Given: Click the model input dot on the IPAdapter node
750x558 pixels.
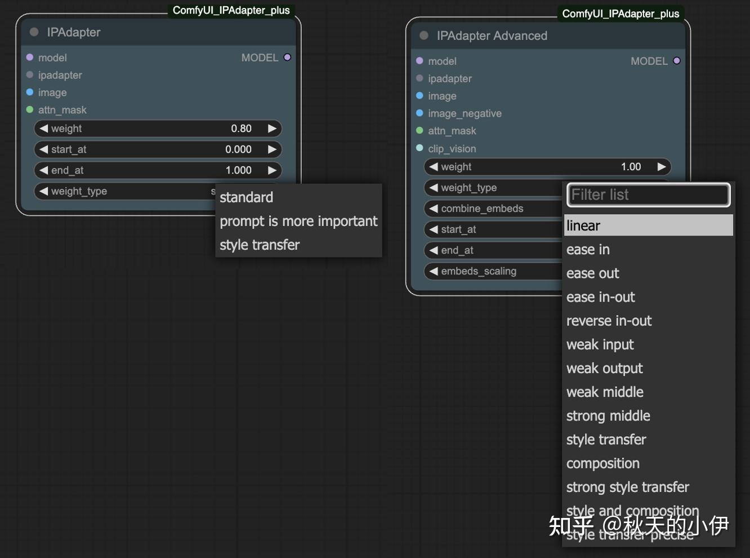Looking at the screenshot, I should coord(30,57).
